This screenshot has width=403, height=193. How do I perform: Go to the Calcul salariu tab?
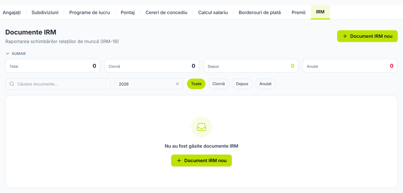[213, 12]
